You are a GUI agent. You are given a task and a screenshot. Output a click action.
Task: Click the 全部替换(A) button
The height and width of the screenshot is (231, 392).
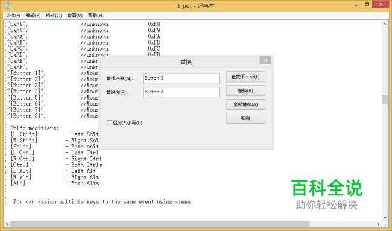click(245, 104)
